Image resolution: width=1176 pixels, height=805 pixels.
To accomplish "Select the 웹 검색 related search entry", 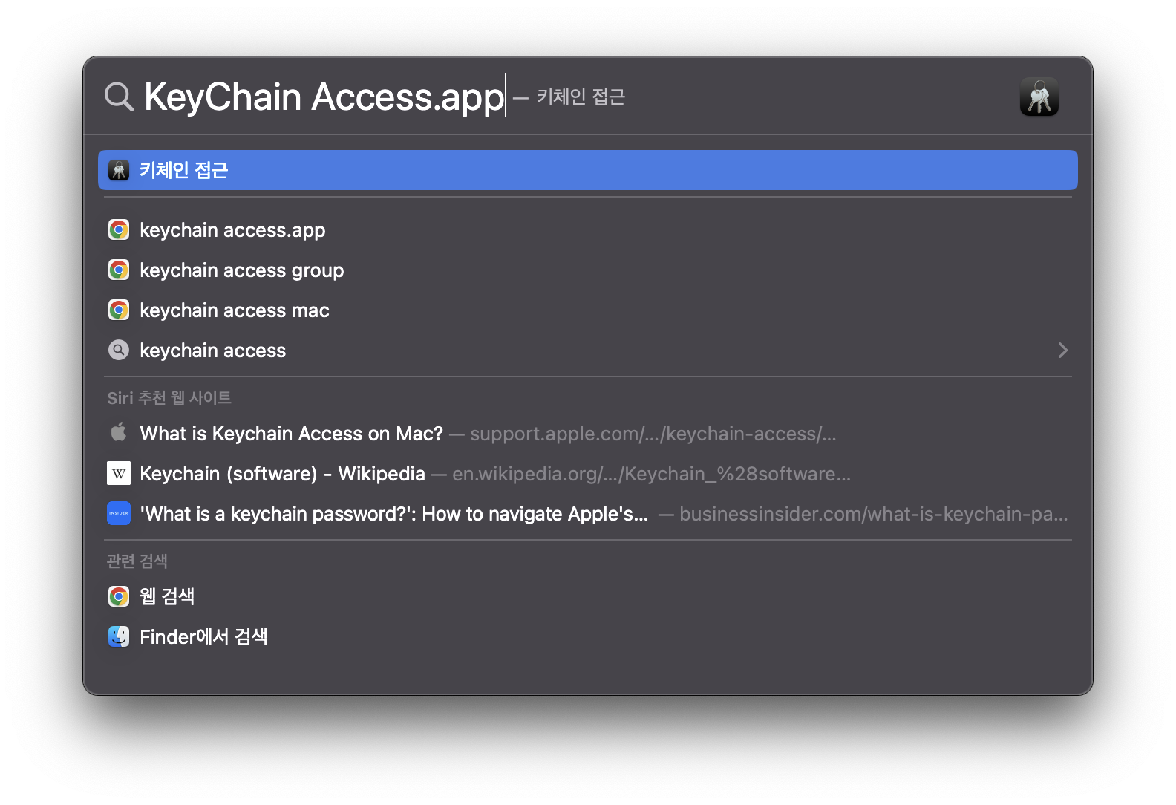I will click(x=167, y=596).
